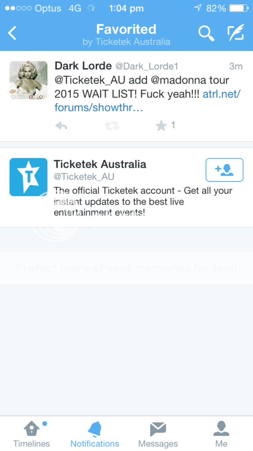Tap the Favorited header title
This screenshot has height=451, width=253.
pos(126,30)
